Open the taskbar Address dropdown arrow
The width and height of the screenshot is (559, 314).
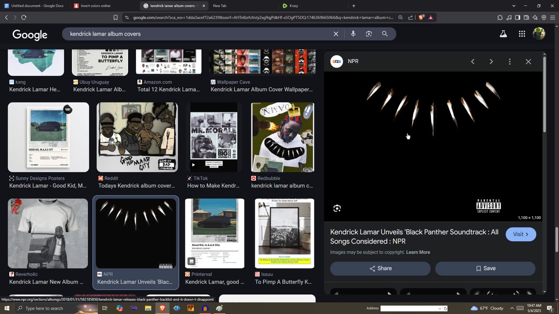(x=440, y=308)
